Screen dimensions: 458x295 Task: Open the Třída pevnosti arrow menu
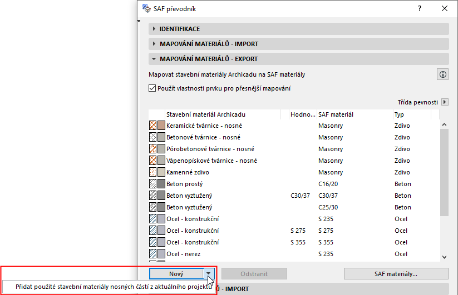[x=445, y=102]
